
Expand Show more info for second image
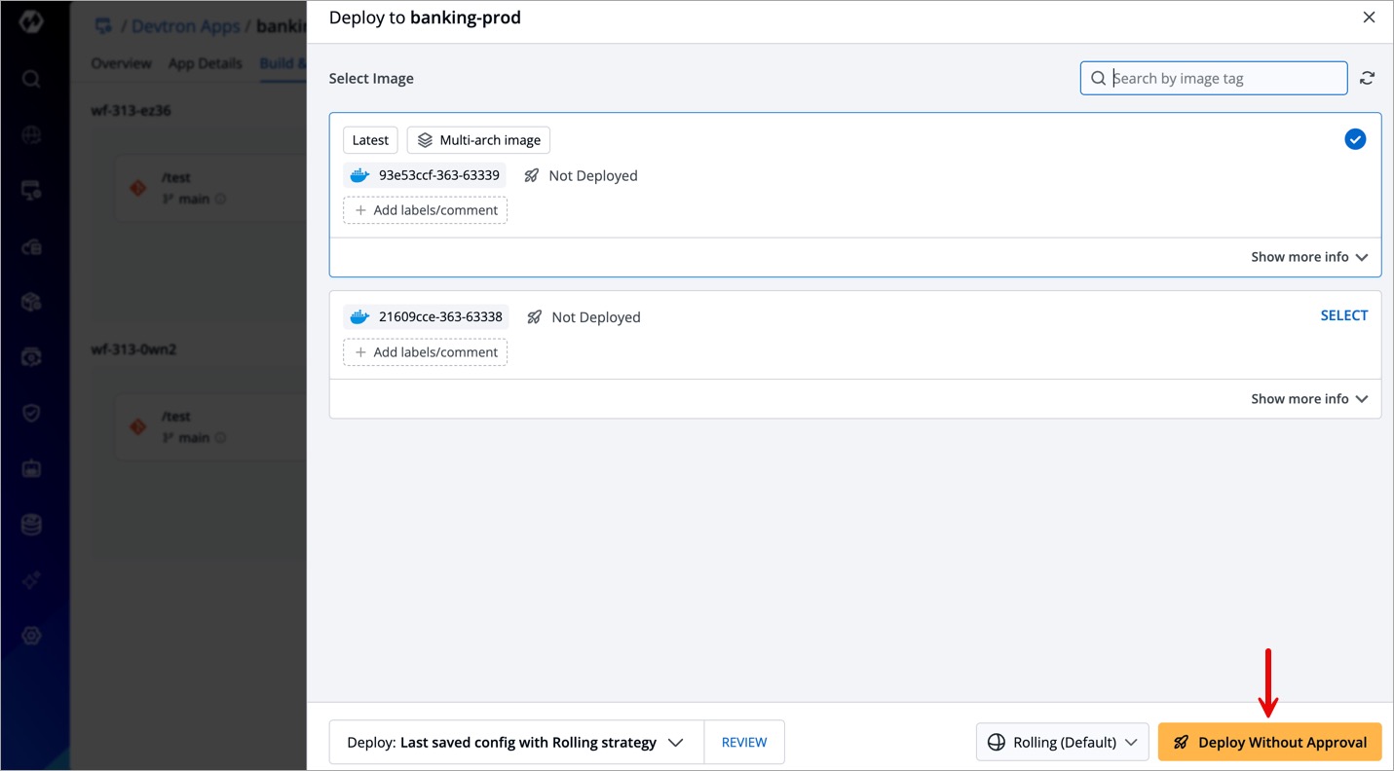pos(1308,399)
